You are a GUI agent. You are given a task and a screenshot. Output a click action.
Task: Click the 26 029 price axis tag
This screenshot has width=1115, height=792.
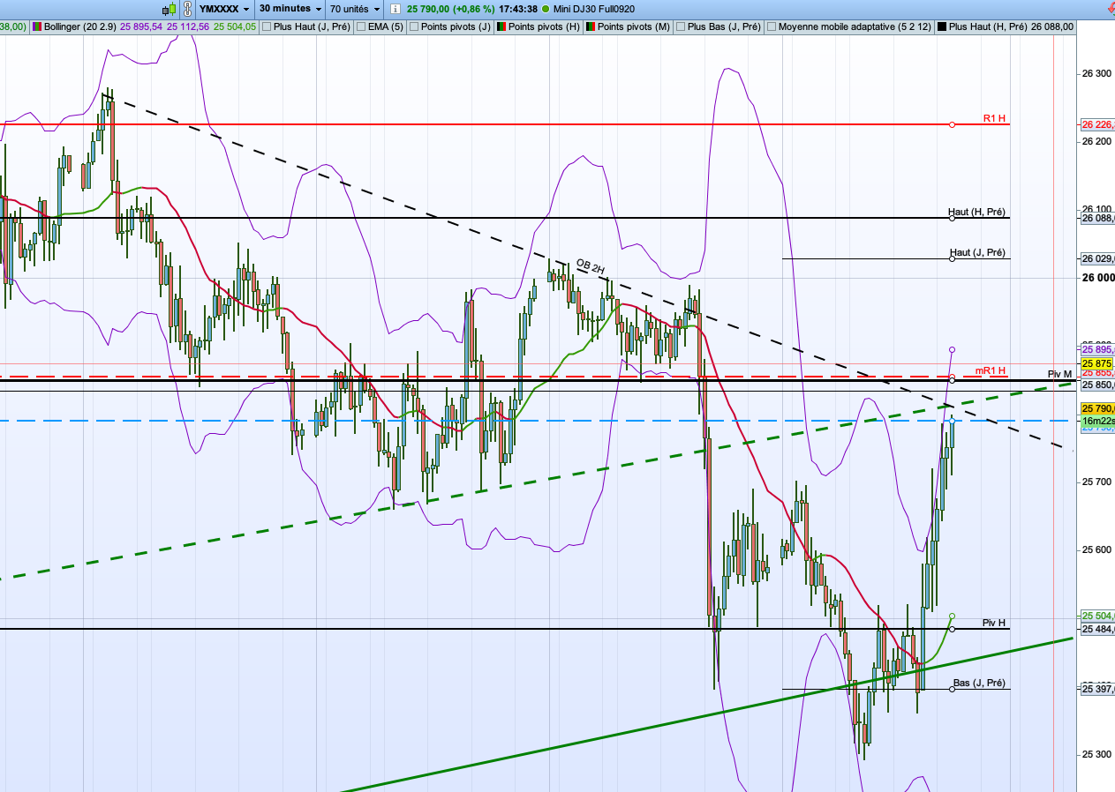point(1097,258)
